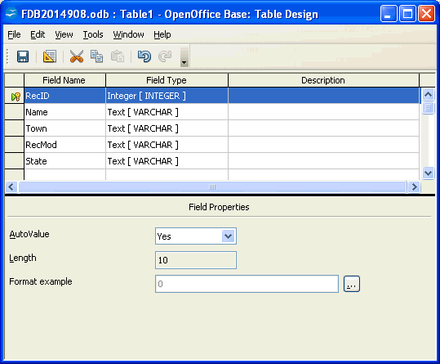This screenshot has height=364, width=440.
Task: Click the row header beside Town
Action: point(15,128)
